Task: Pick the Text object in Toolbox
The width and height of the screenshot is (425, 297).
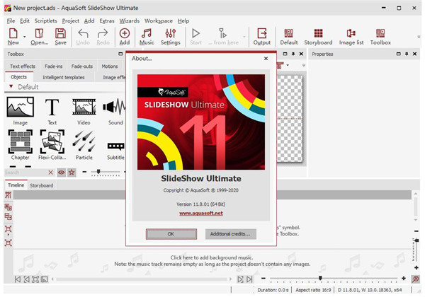Action: (52, 111)
